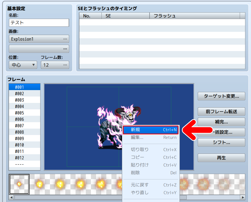The image size is (251, 202).
Task: Open the シフト... dialog
Action: point(221,142)
